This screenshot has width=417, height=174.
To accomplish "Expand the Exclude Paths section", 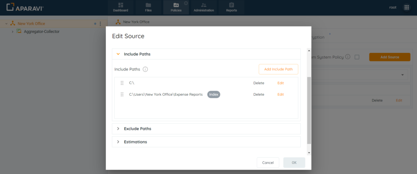I will pos(118,129).
